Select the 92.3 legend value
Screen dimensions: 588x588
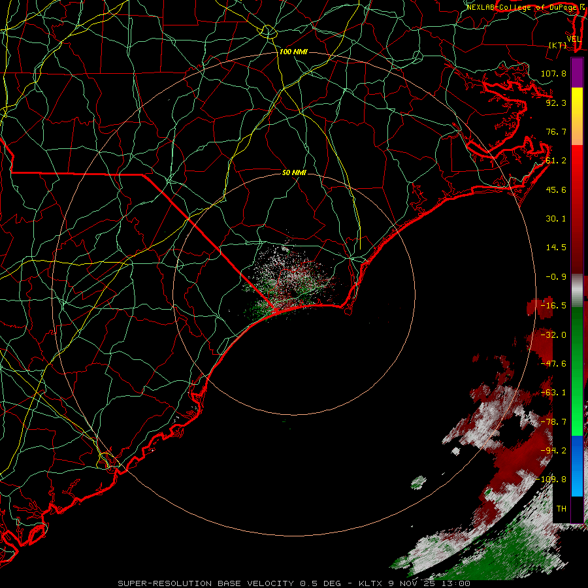(556, 103)
